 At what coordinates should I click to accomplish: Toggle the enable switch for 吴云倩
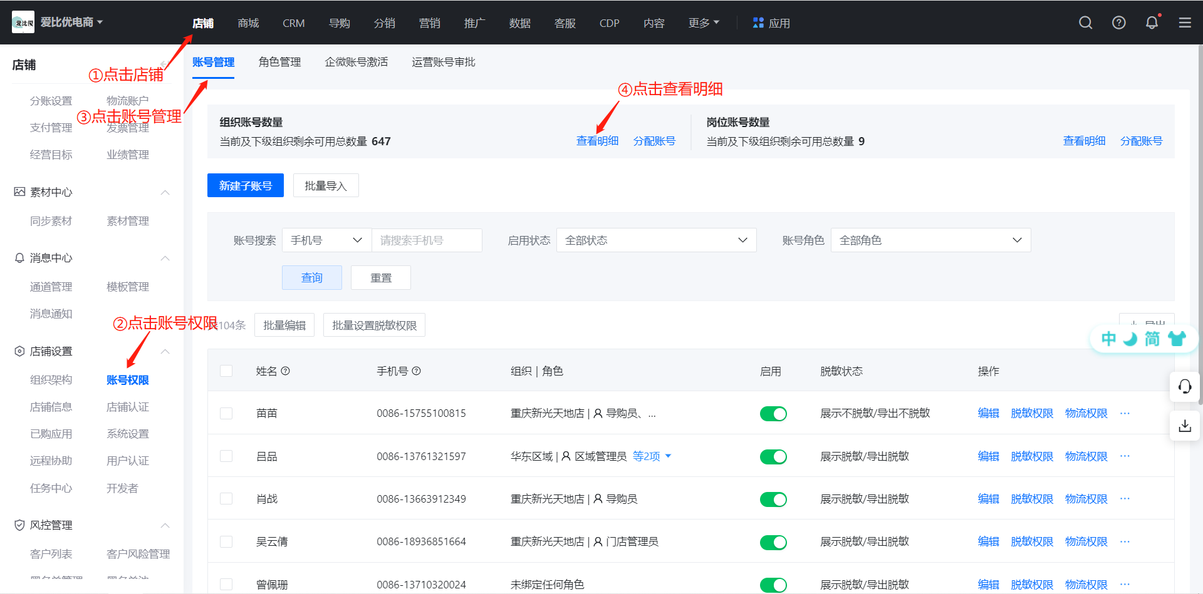pos(773,543)
